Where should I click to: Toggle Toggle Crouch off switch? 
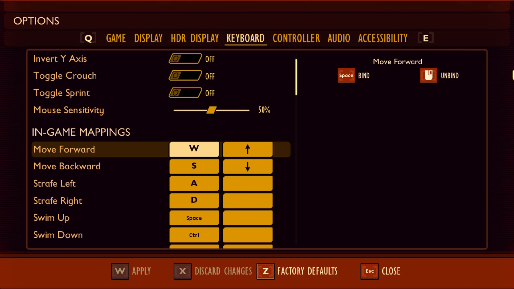(x=185, y=75)
